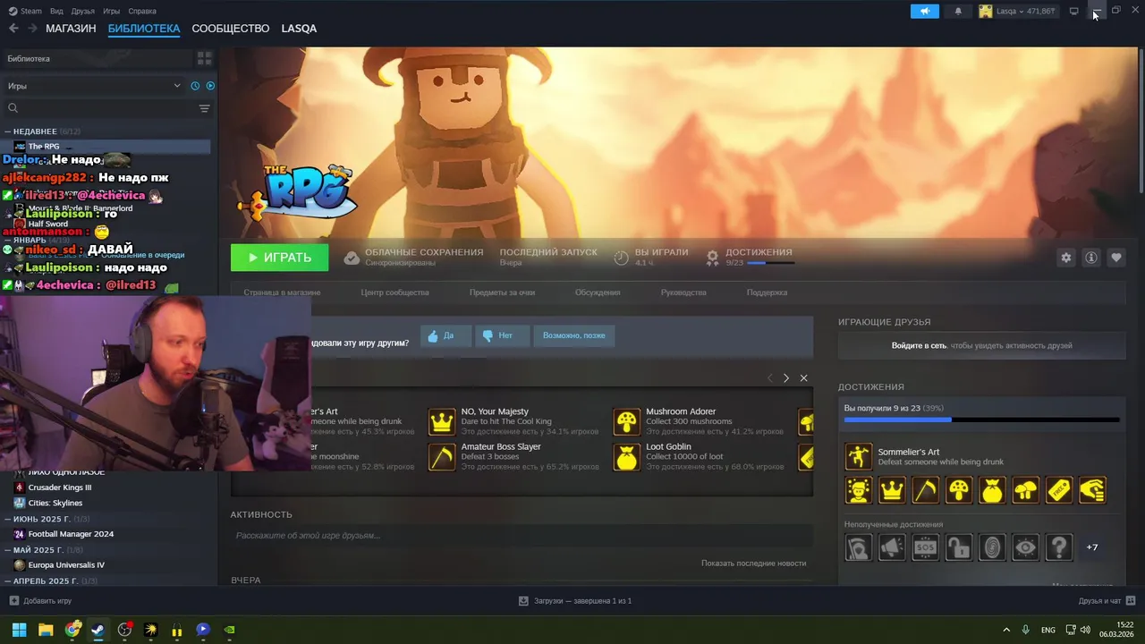Click Добавить игру at the bottom left

(40, 601)
